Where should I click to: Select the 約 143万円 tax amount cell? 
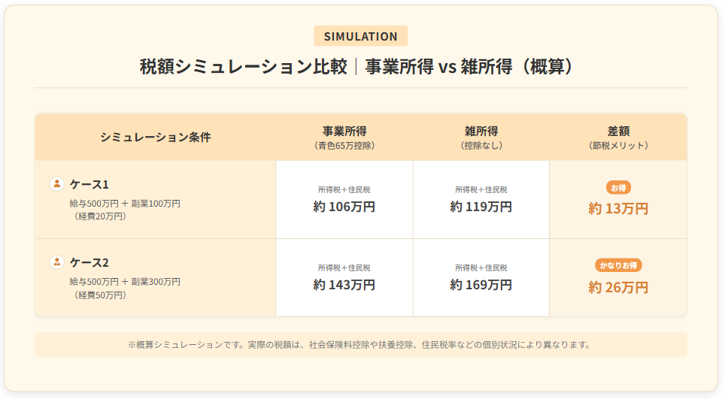(344, 285)
